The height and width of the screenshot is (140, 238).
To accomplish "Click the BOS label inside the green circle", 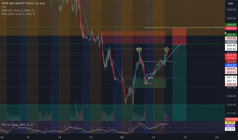I will [x=139, y=49].
